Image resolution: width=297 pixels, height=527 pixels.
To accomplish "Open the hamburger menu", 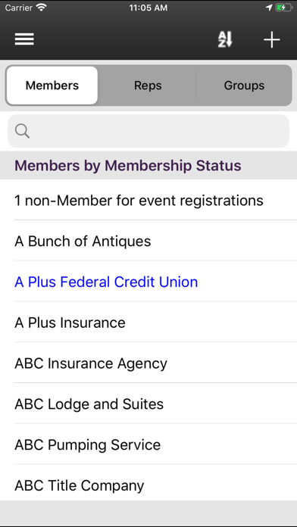I will [24, 39].
